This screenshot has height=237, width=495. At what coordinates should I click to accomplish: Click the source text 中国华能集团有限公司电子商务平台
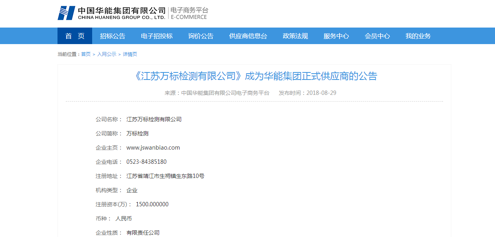[225, 93]
